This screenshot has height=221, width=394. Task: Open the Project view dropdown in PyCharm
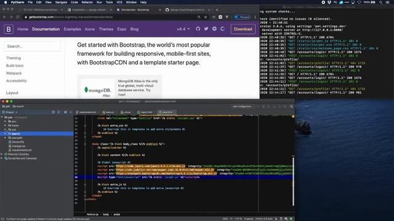(x=10, y=112)
